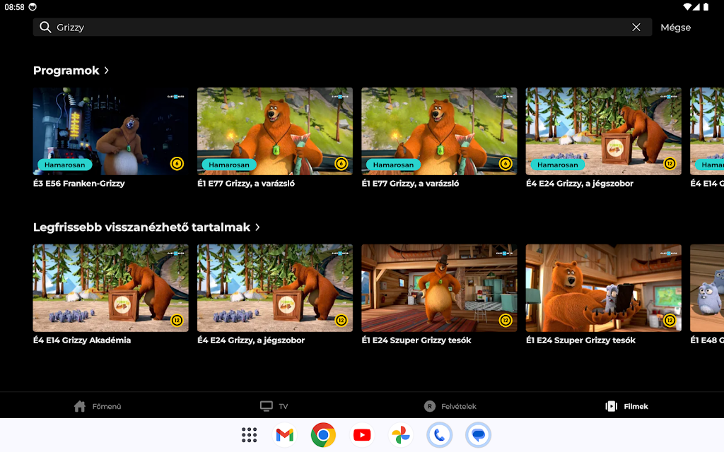This screenshot has height=452, width=724.
Task: Clear the search text with X icon
Action: click(x=636, y=28)
